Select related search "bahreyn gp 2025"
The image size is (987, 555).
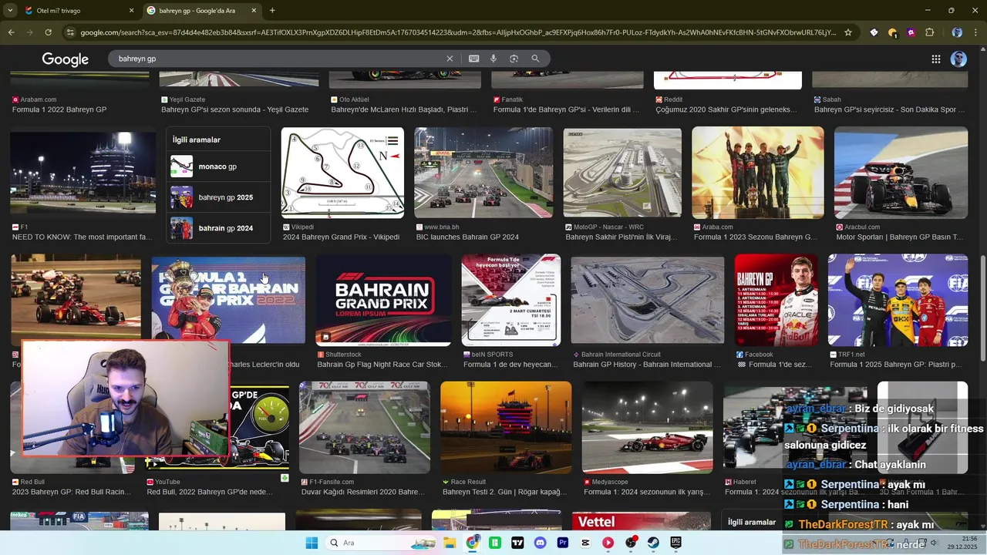tap(218, 197)
